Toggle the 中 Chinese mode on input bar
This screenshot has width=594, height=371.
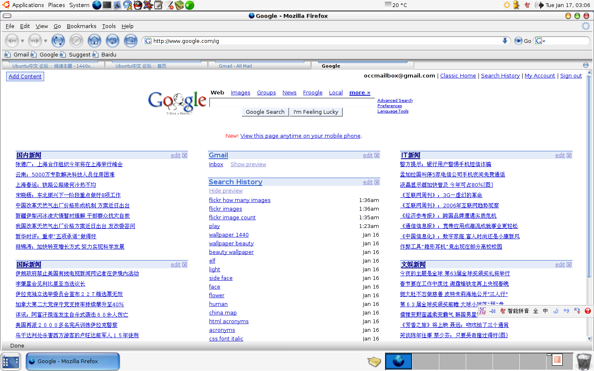coord(545,311)
